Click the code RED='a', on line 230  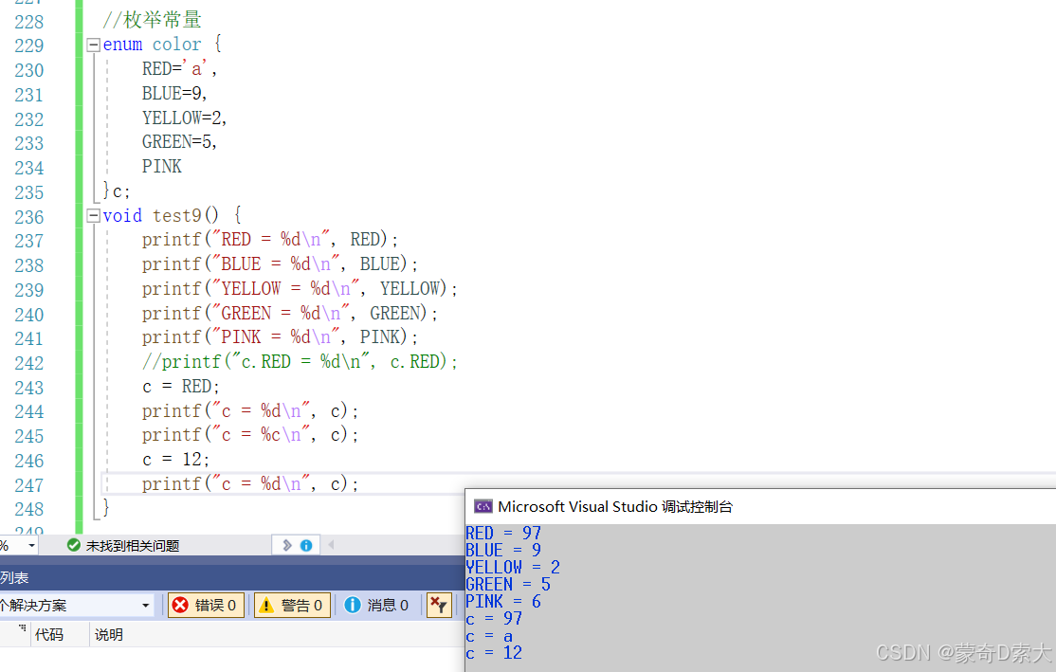pos(179,68)
